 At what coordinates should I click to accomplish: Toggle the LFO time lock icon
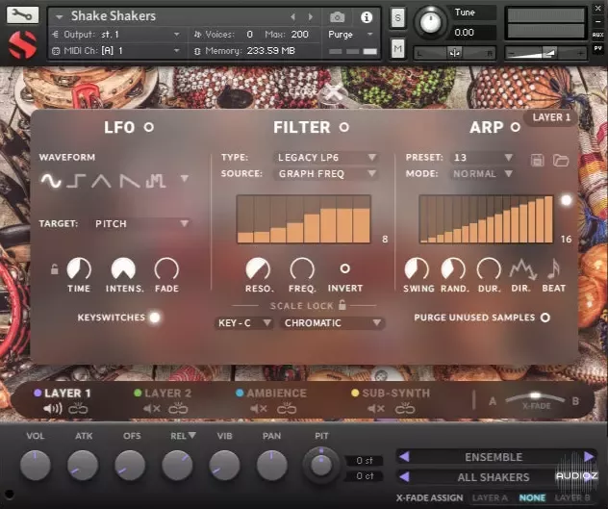click(54, 268)
